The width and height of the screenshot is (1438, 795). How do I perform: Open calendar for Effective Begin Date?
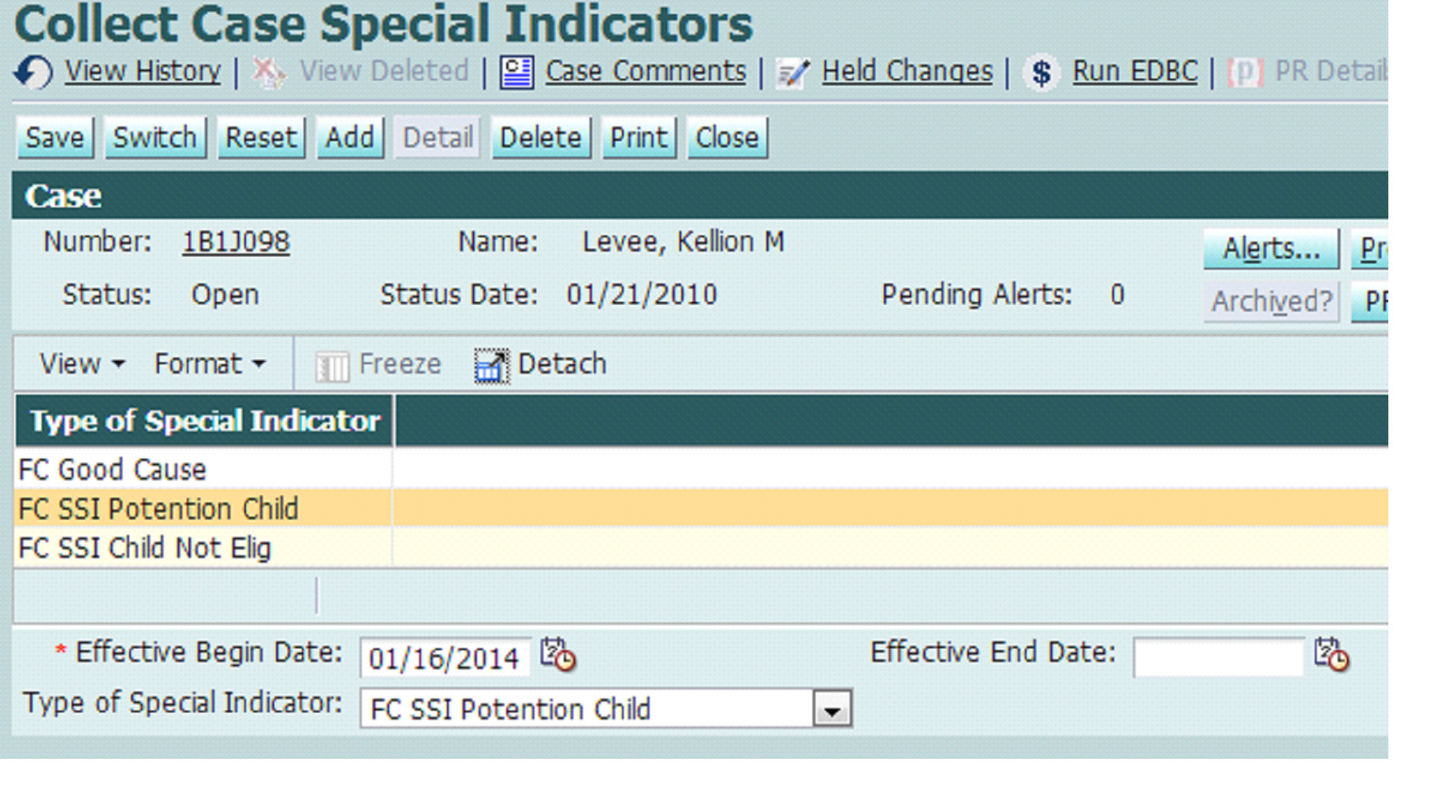[x=558, y=655]
